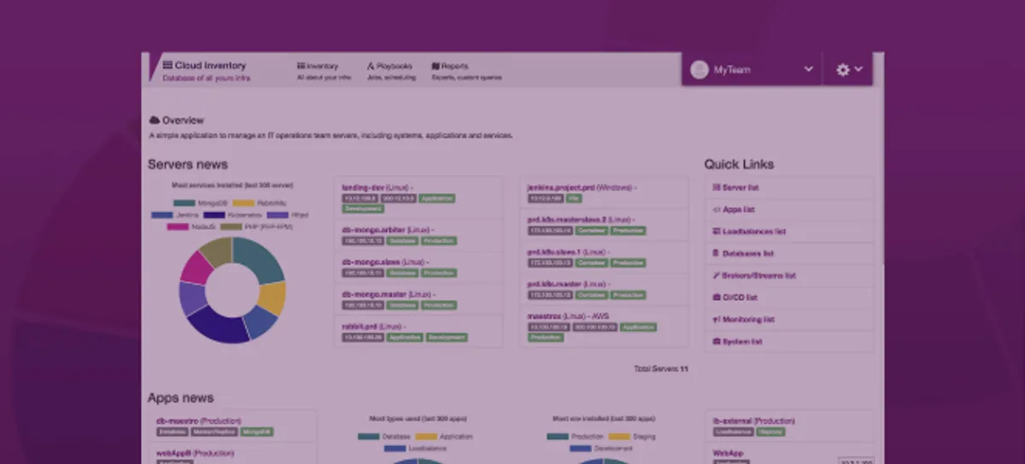Click the CI/CD list icon
The width and height of the screenshot is (1025, 464).
pos(716,298)
